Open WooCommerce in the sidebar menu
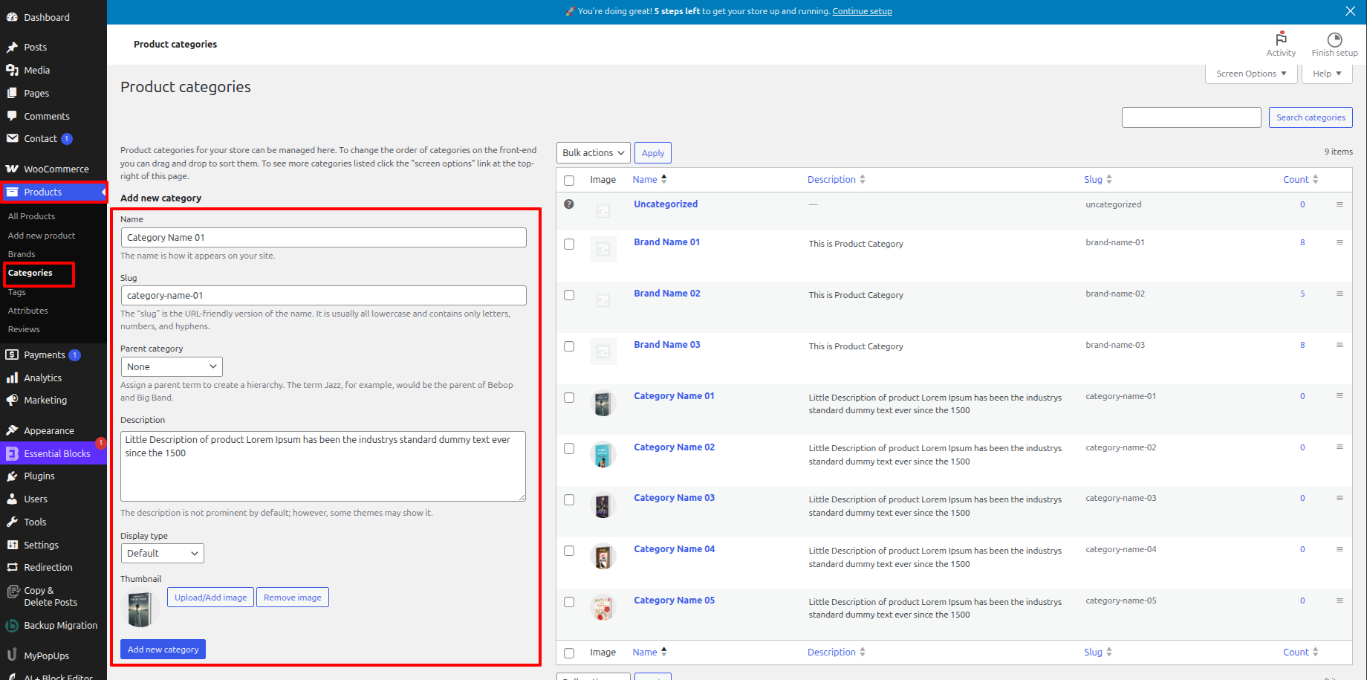 tap(56, 169)
